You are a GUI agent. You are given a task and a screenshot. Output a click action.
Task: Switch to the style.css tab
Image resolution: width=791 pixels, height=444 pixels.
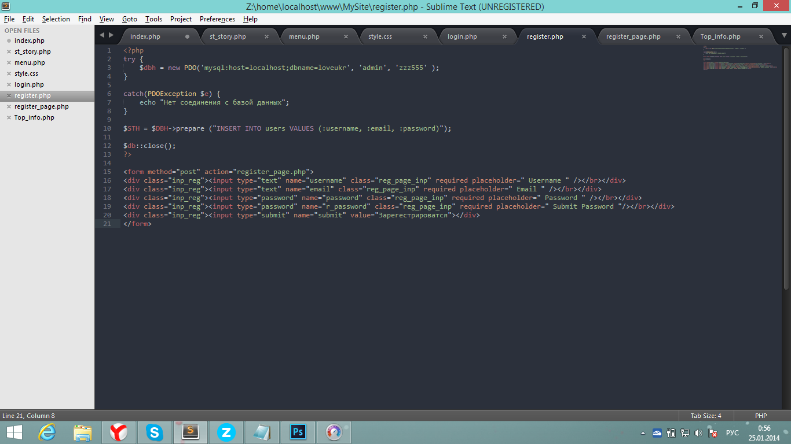pyautogui.click(x=380, y=36)
